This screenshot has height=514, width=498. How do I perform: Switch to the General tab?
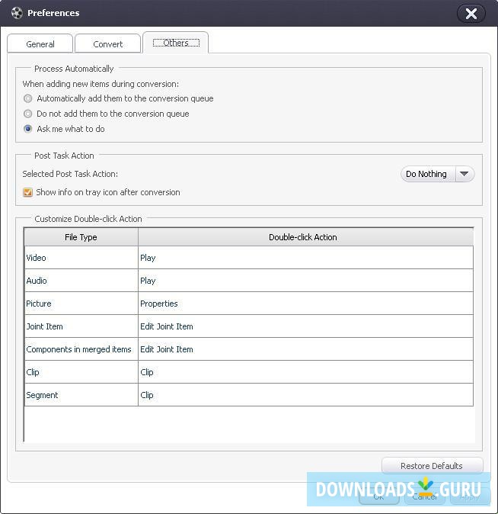coord(40,44)
